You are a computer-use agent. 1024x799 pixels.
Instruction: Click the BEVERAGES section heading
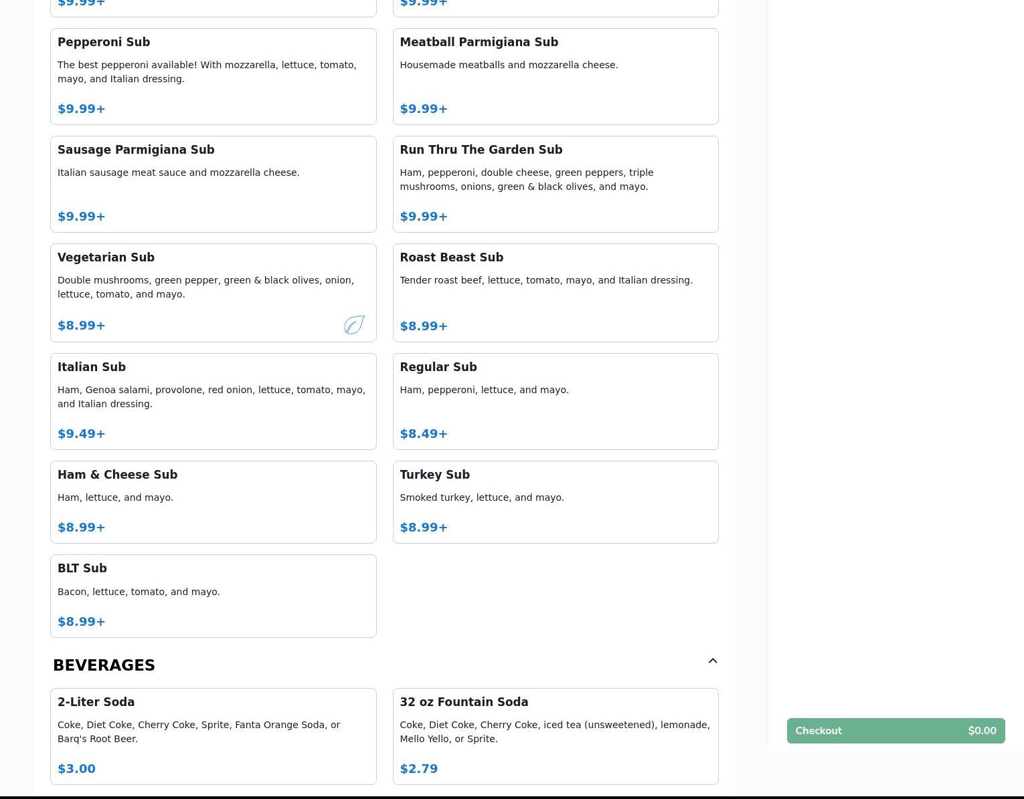click(x=104, y=665)
